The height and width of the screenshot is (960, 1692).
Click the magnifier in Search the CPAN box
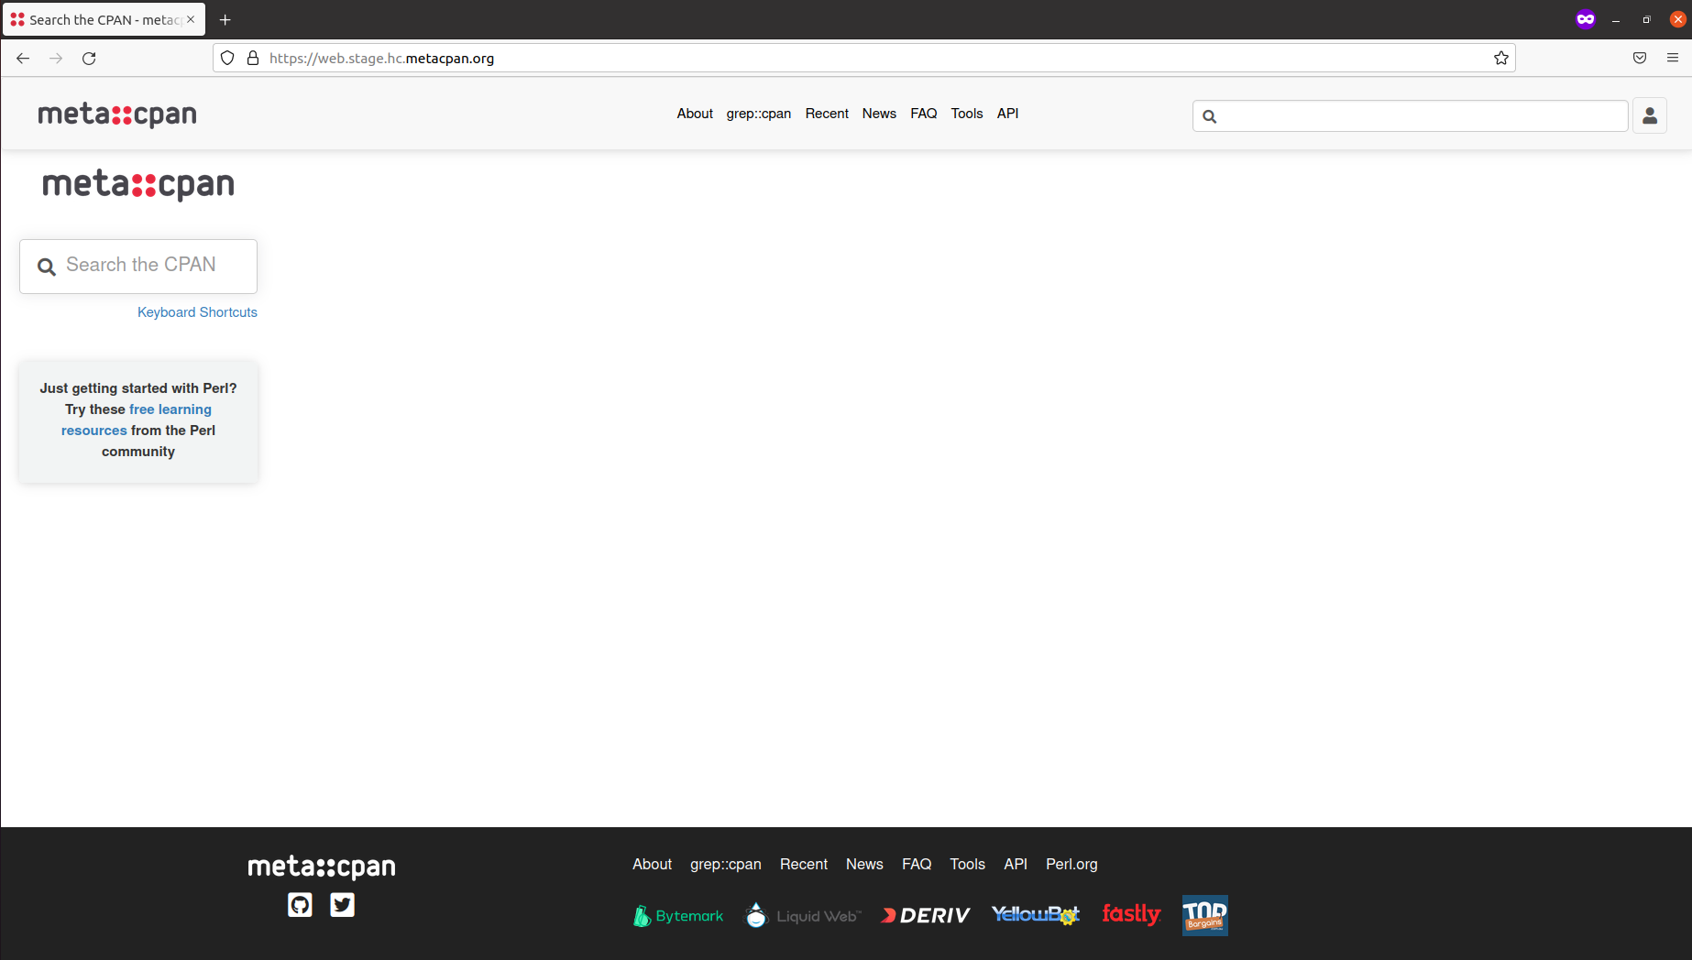pos(47,267)
